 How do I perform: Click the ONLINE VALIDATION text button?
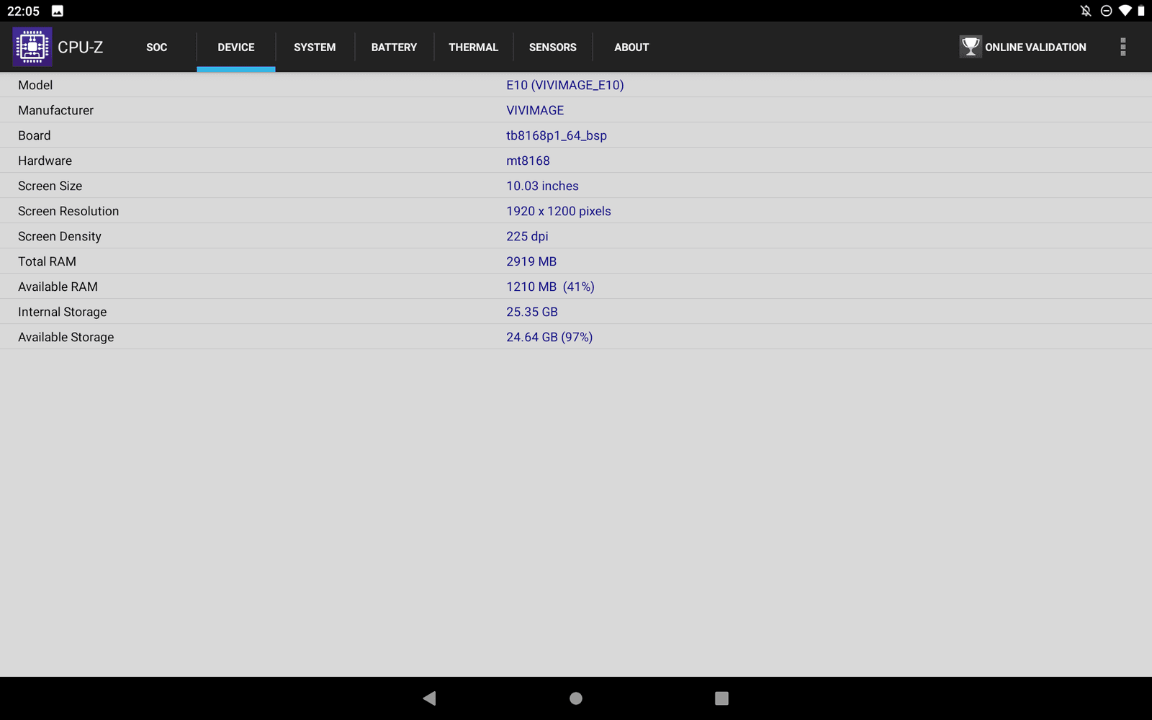(1035, 48)
